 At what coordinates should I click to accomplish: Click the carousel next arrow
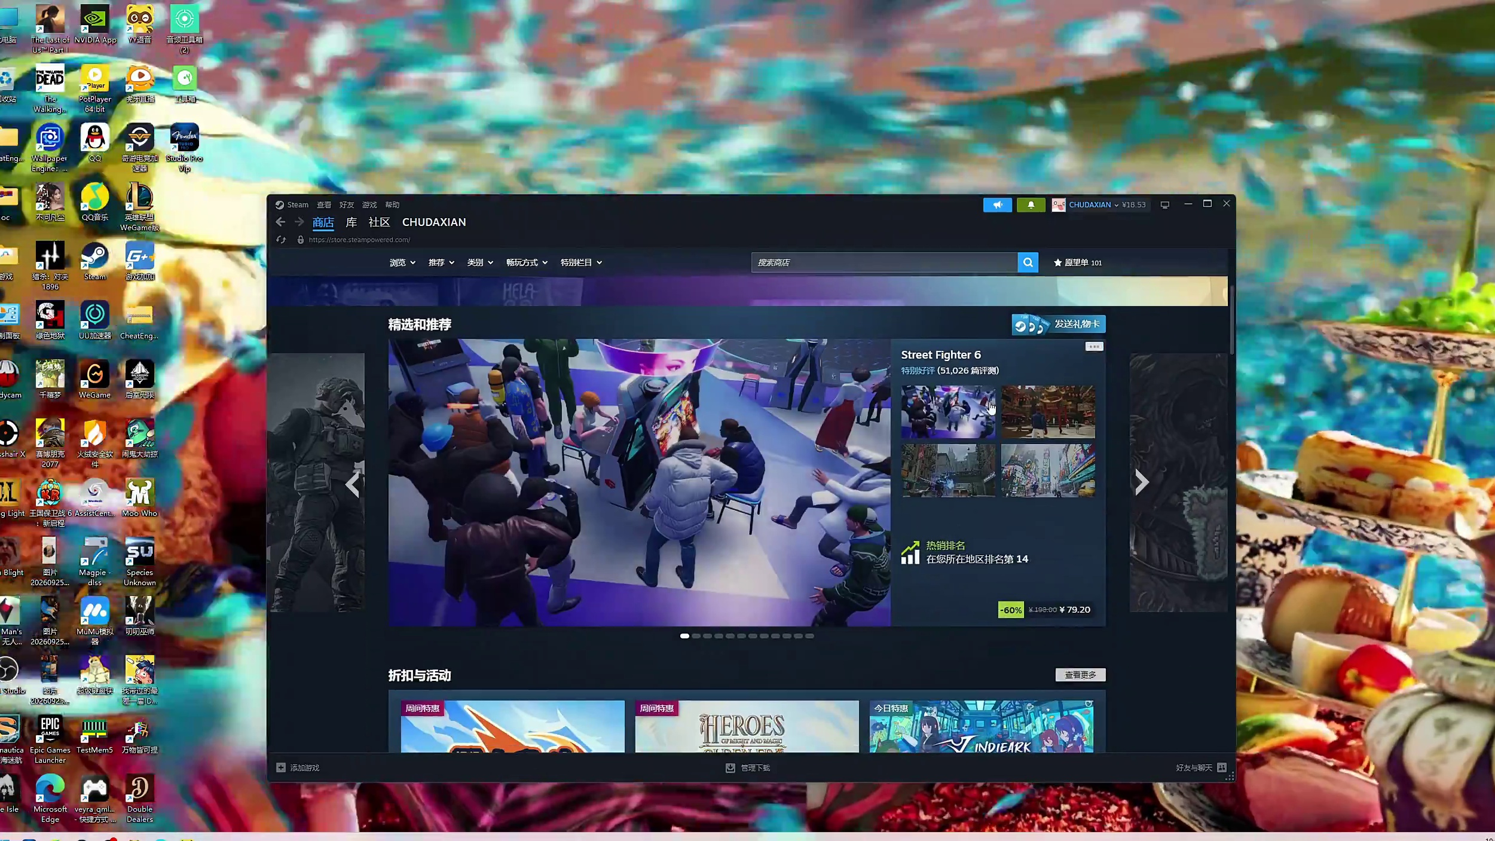tap(1142, 482)
